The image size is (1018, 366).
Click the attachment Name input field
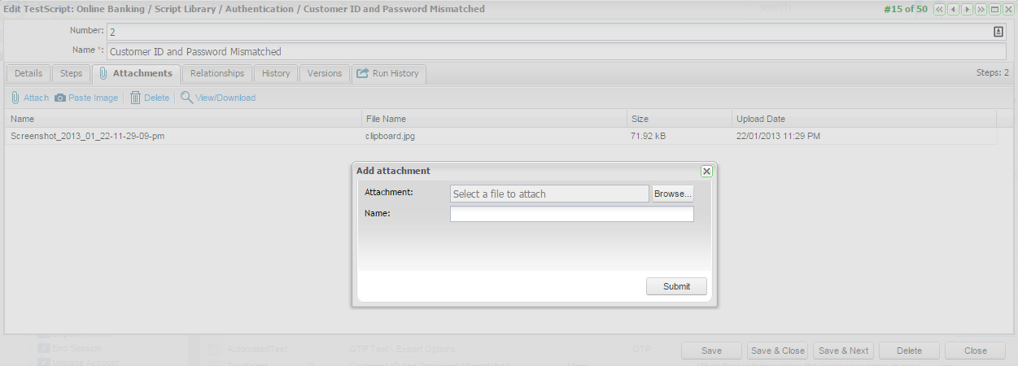coord(571,214)
